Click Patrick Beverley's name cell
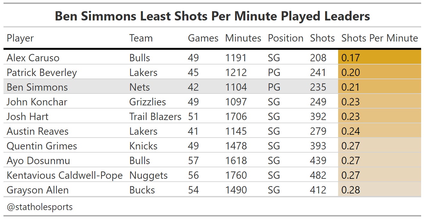The image size is (424, 219). pos(42,72)
